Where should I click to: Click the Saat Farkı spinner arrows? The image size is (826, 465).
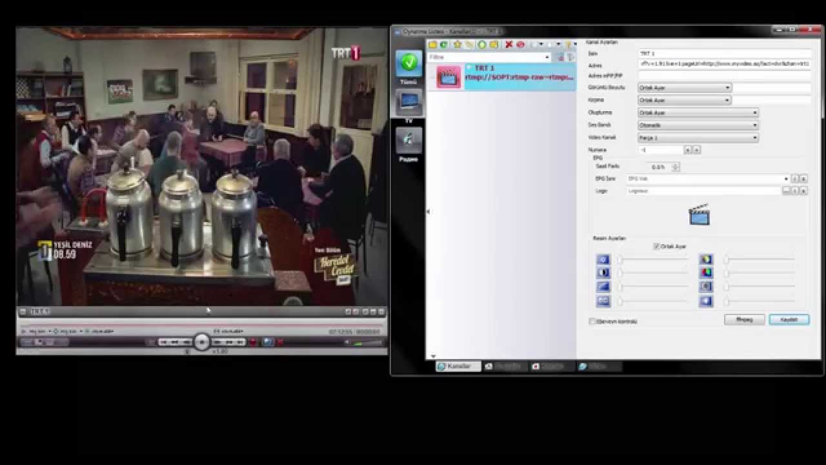pyautogui.click(x=675, y=167)
